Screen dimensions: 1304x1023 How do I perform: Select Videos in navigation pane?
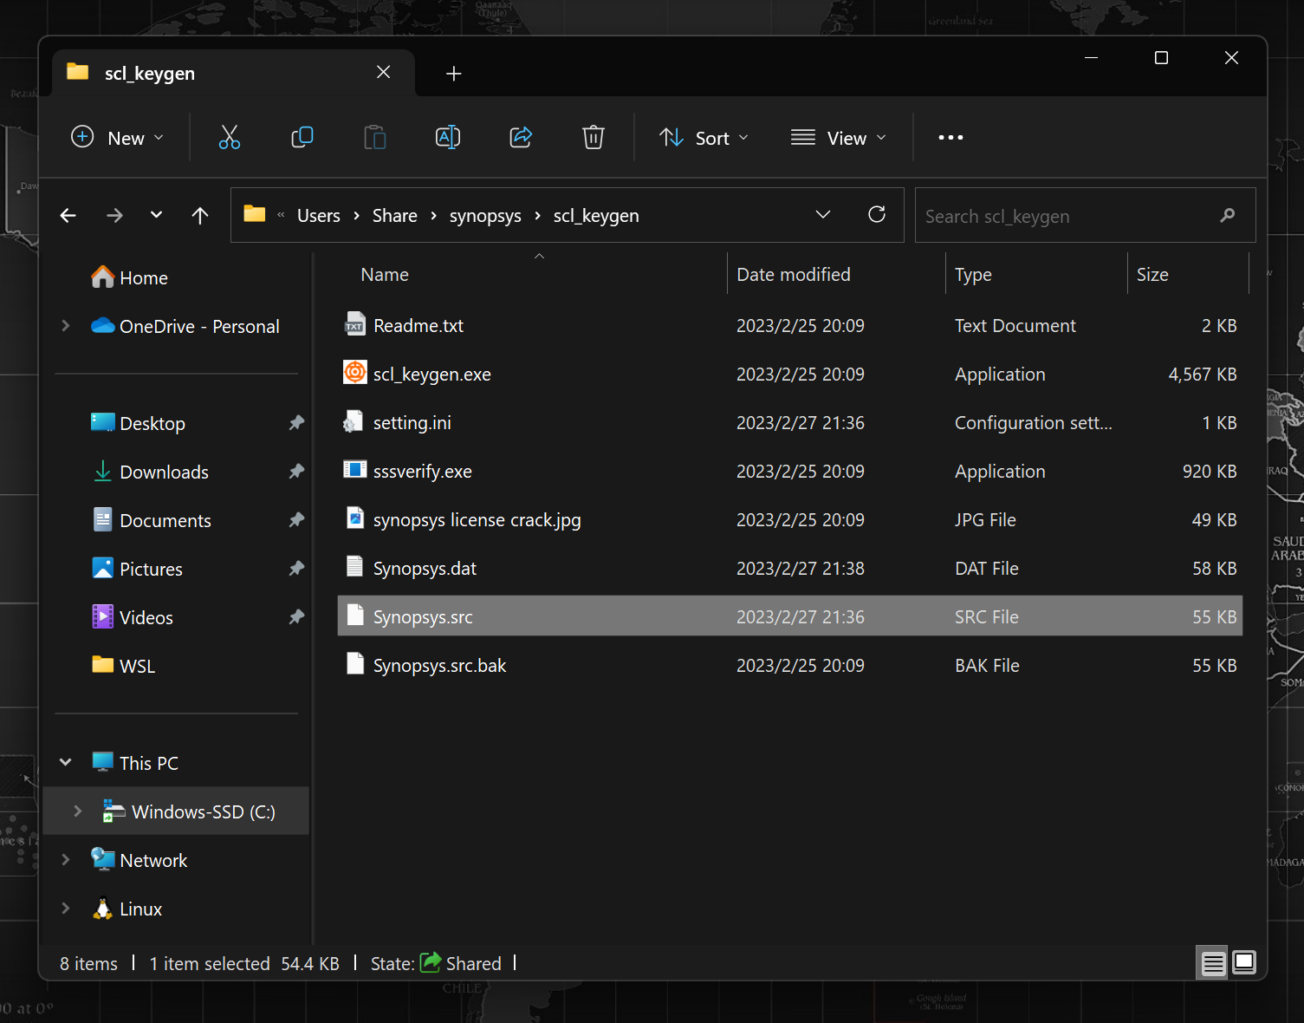(146, 617)
